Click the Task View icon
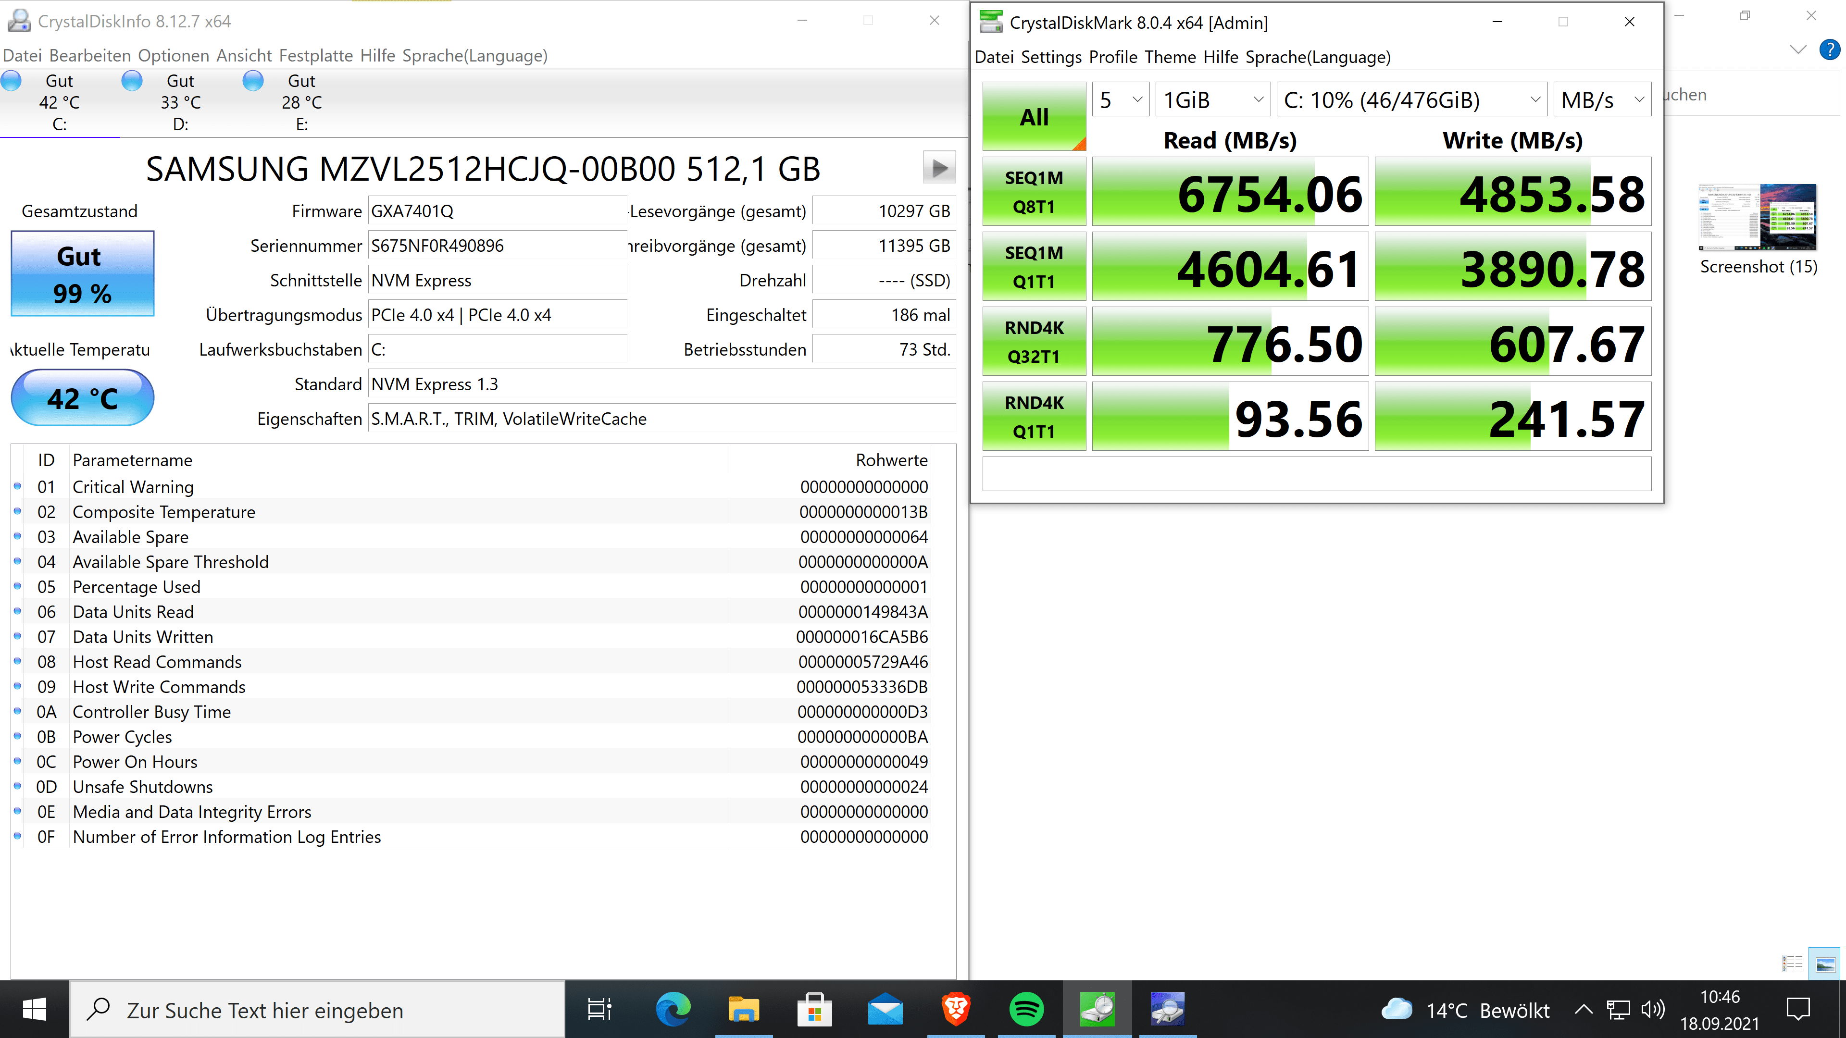 pos(599,1009)
